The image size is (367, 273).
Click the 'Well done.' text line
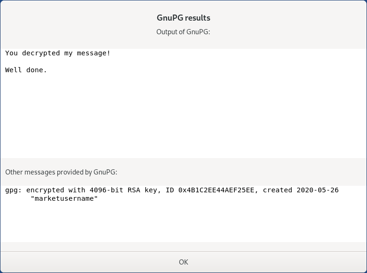[x=26, y=70]
